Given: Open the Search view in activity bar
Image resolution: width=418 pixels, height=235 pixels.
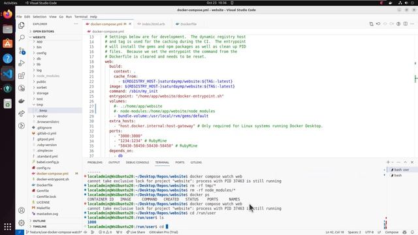Looking at the screenshot, I should tap(22, 38).
